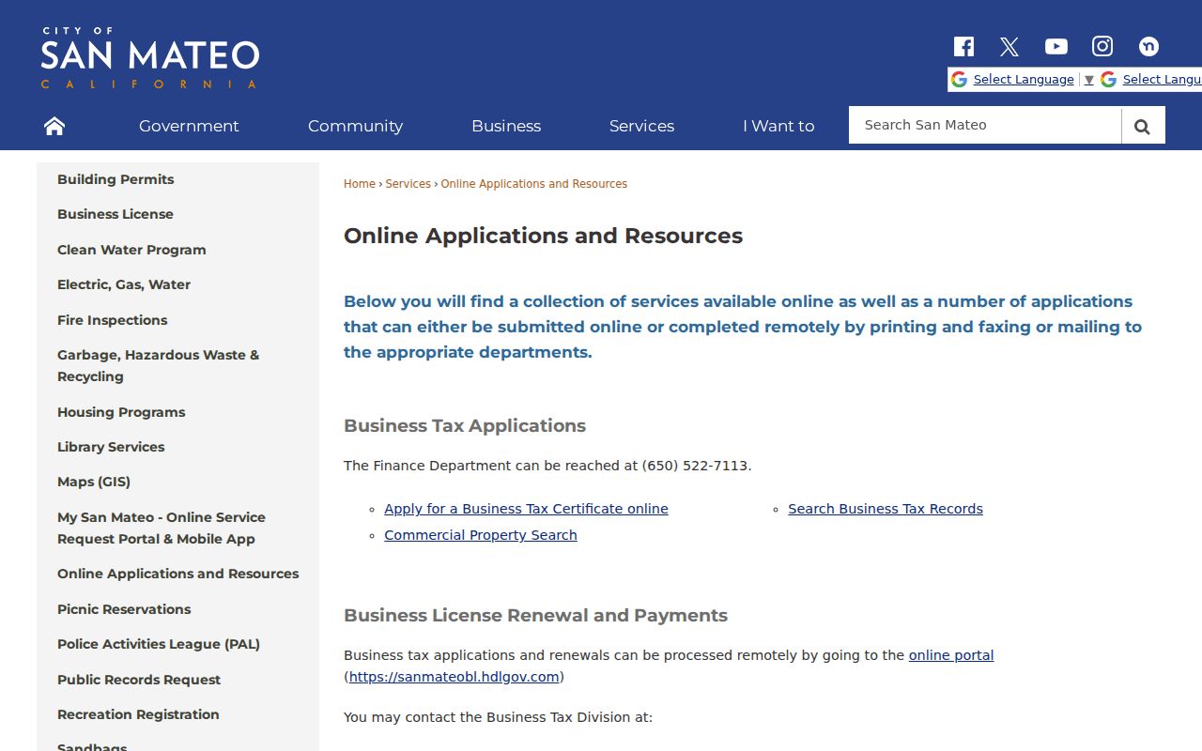The image size is (1202, 751).
Task: Go to Housing Programs
Action: (x=121, y=412)
